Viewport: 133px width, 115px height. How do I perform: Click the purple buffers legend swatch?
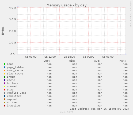click(x=5, y=83)
